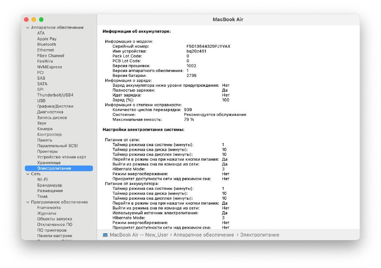Select Тома under Сеть
The height and width of the screenshot is (268, 381).
tap(42, 196)
